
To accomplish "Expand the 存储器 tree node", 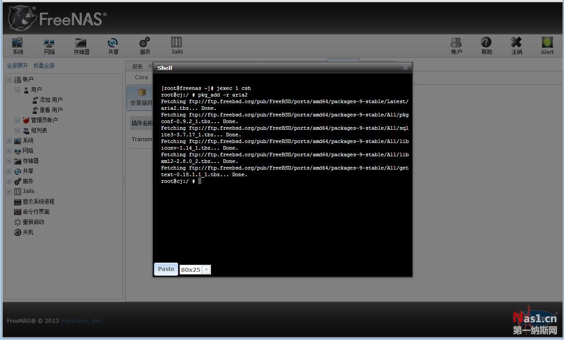I will (9, 161).
